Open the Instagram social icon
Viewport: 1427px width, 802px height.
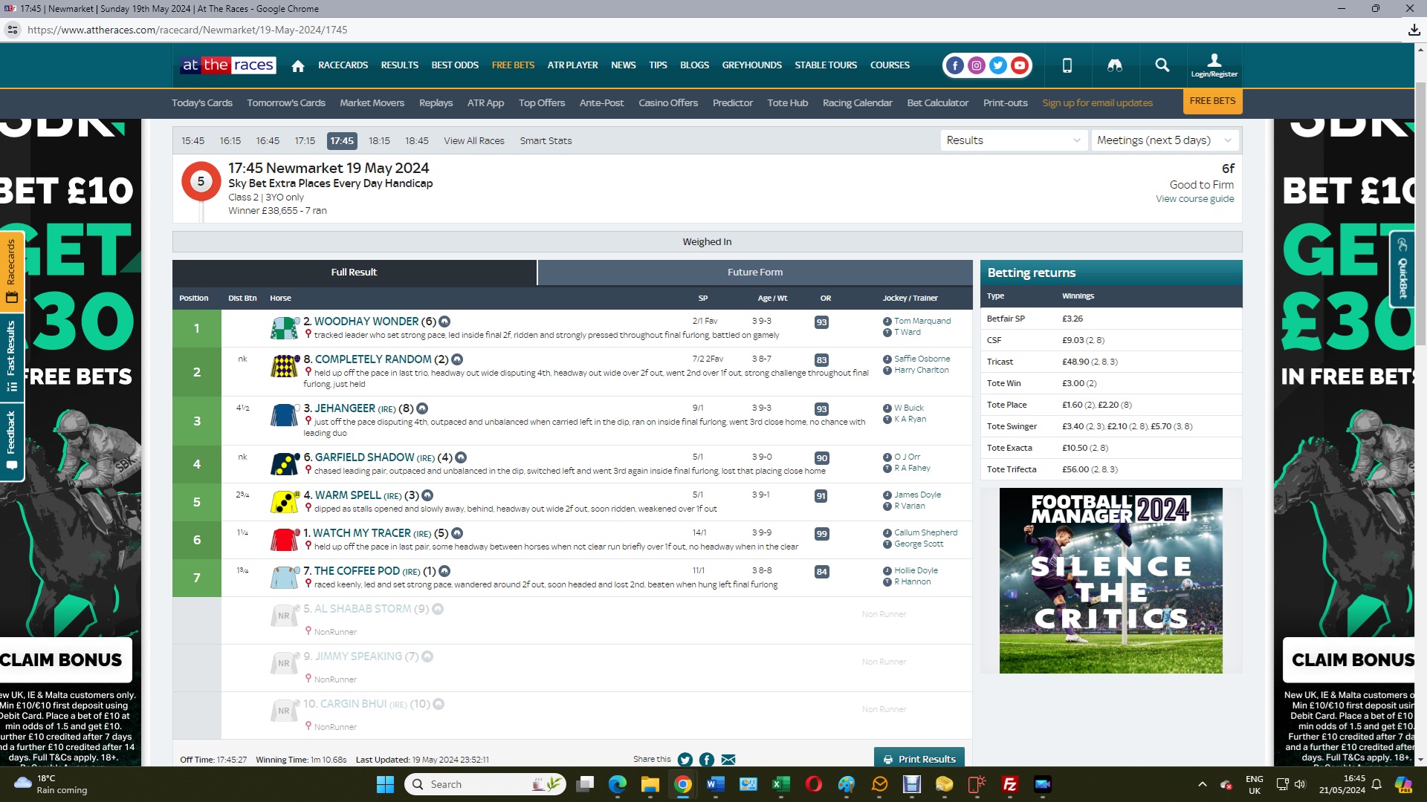[x=977, y=65]
